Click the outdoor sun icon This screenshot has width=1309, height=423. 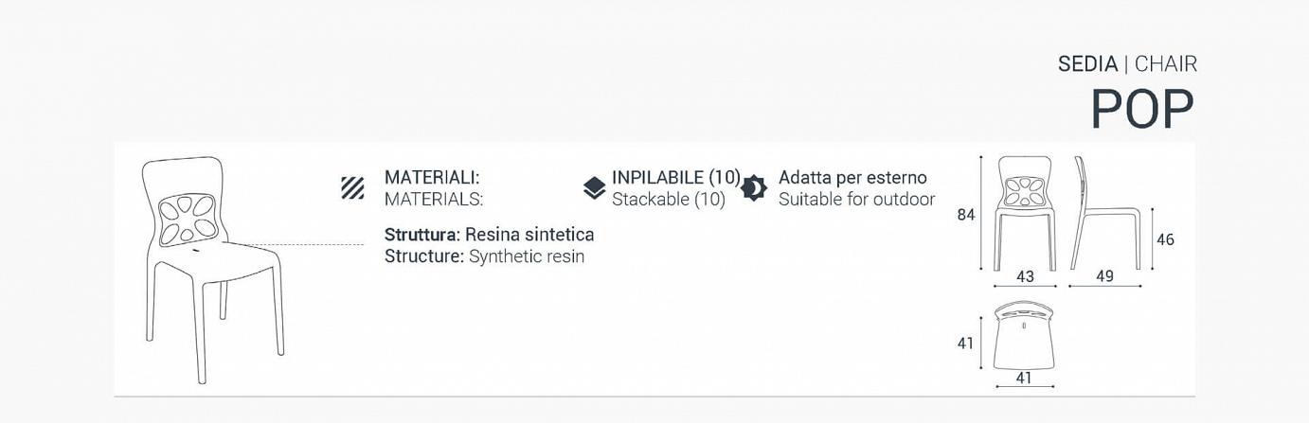tap(754, 187)
